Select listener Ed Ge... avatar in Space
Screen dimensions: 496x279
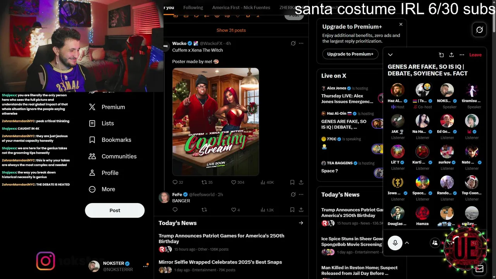(447, 121)
